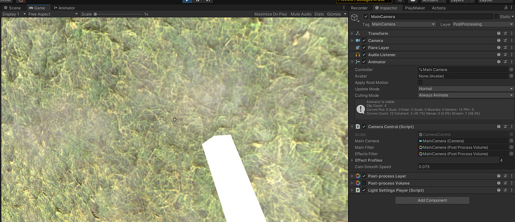The width and height of the screenshot is (515, 222).
Task: Enable the Post-process Volume component checkbox
Action: 364,183
